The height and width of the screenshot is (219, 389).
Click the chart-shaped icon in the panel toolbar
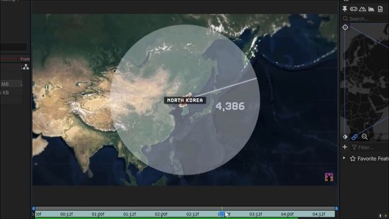coord(371,9)
